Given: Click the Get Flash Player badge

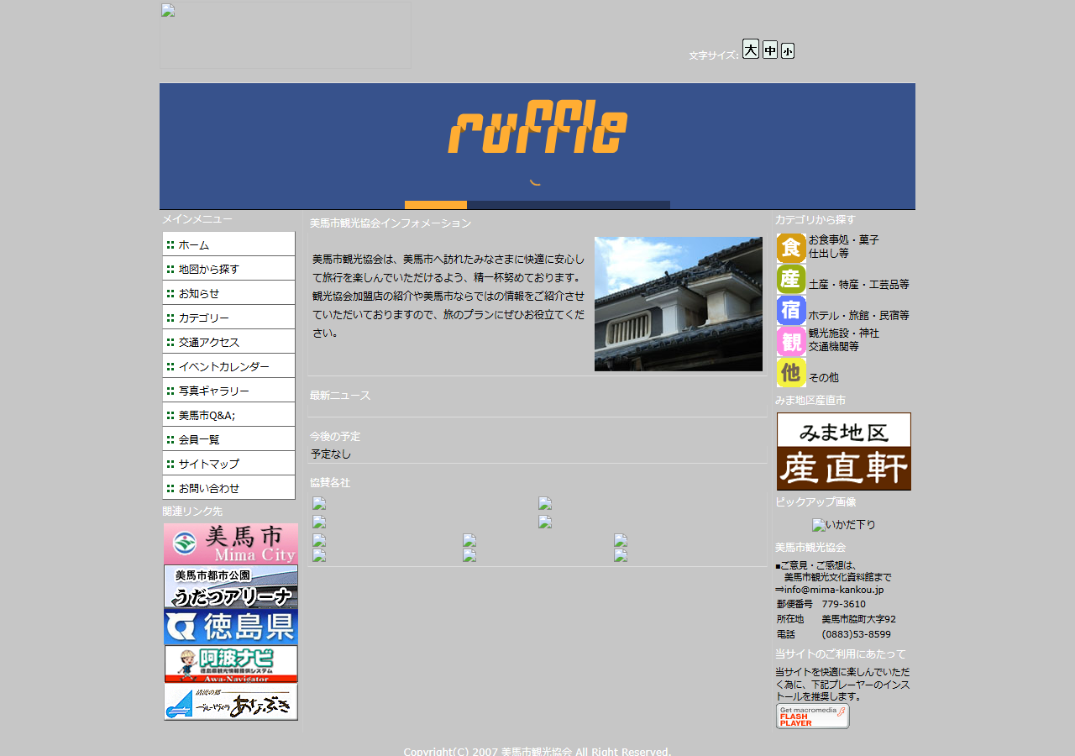Looking at the screenshot, I should coord(813,717).
